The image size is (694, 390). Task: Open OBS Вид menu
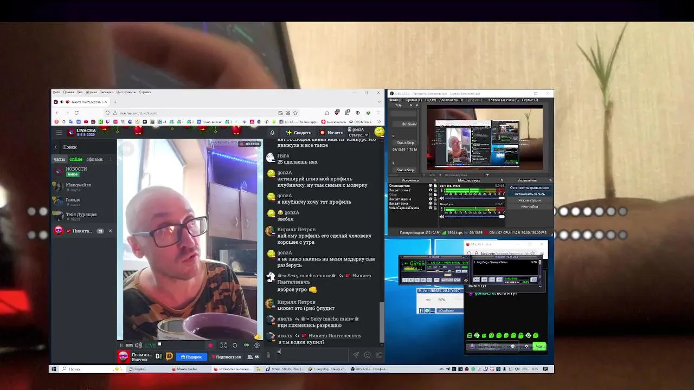coord(430,100)
